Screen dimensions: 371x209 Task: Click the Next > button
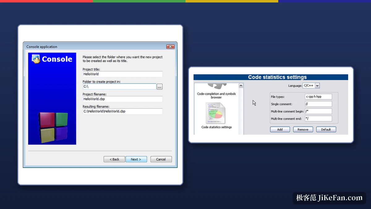136,159
